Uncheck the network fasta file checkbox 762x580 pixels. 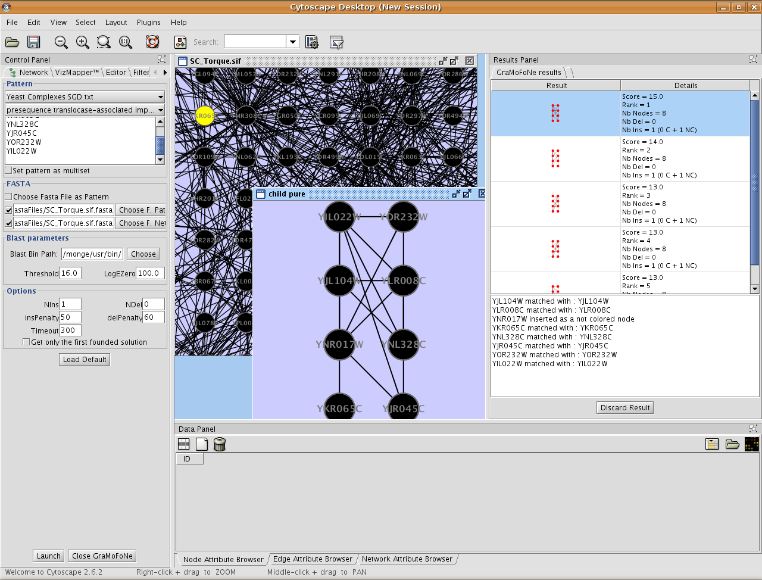(x=8, y=223)
